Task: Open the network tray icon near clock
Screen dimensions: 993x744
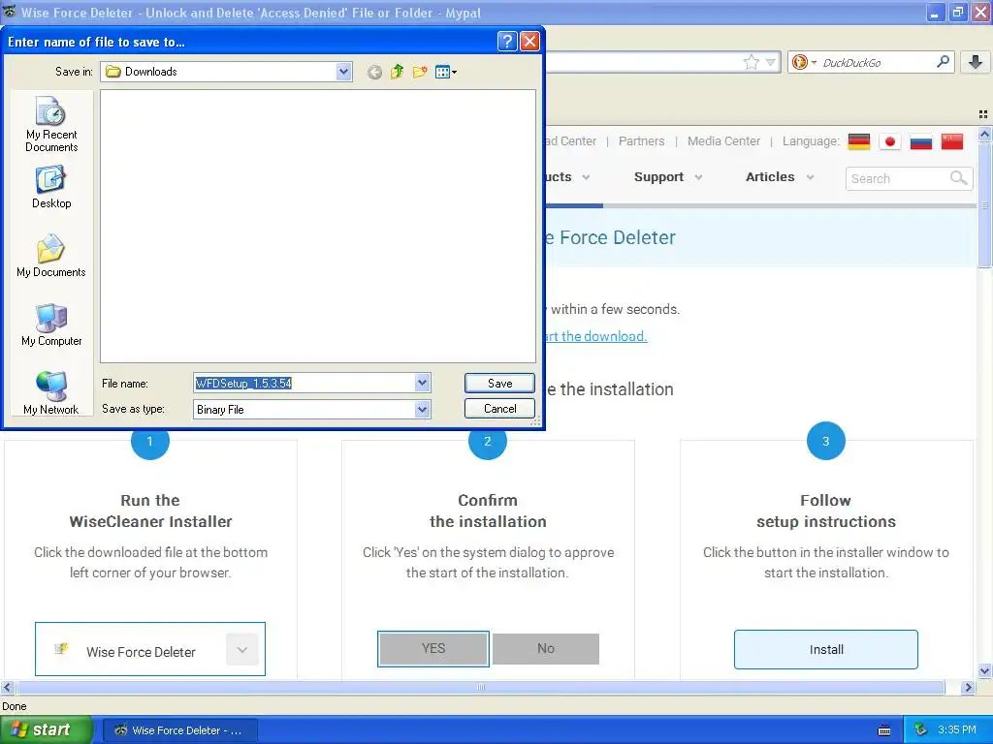Action: coord(921,730)
